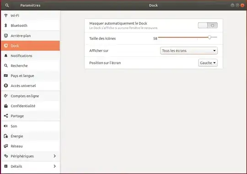This screenshot has height=174, width=247.
Task: Click the Paramètres header title
Action: [30, 5]
